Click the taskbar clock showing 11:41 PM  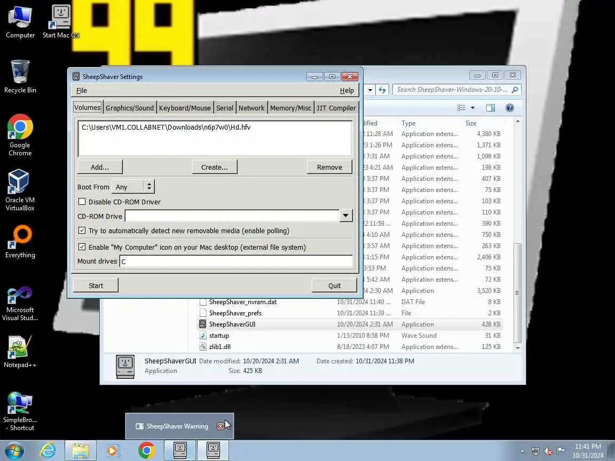588,451
